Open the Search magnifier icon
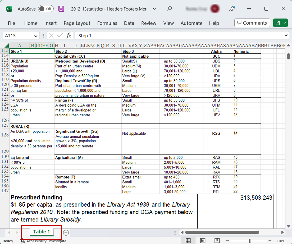Viewport: 292px width, 244px height. tap(170, 9)
